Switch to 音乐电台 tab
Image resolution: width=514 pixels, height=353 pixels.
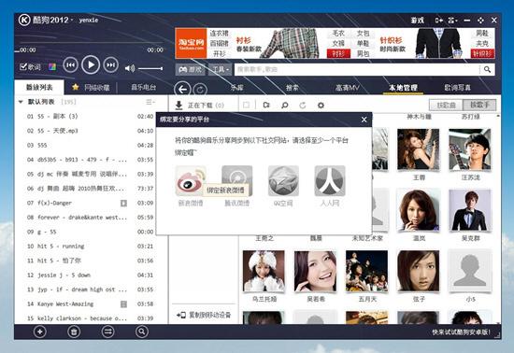point(144,87)
